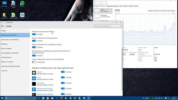Switch to Procesos tab in Task Manager
Image resolution: width=178 pixels, height=100 pixels.
point(96,6)
